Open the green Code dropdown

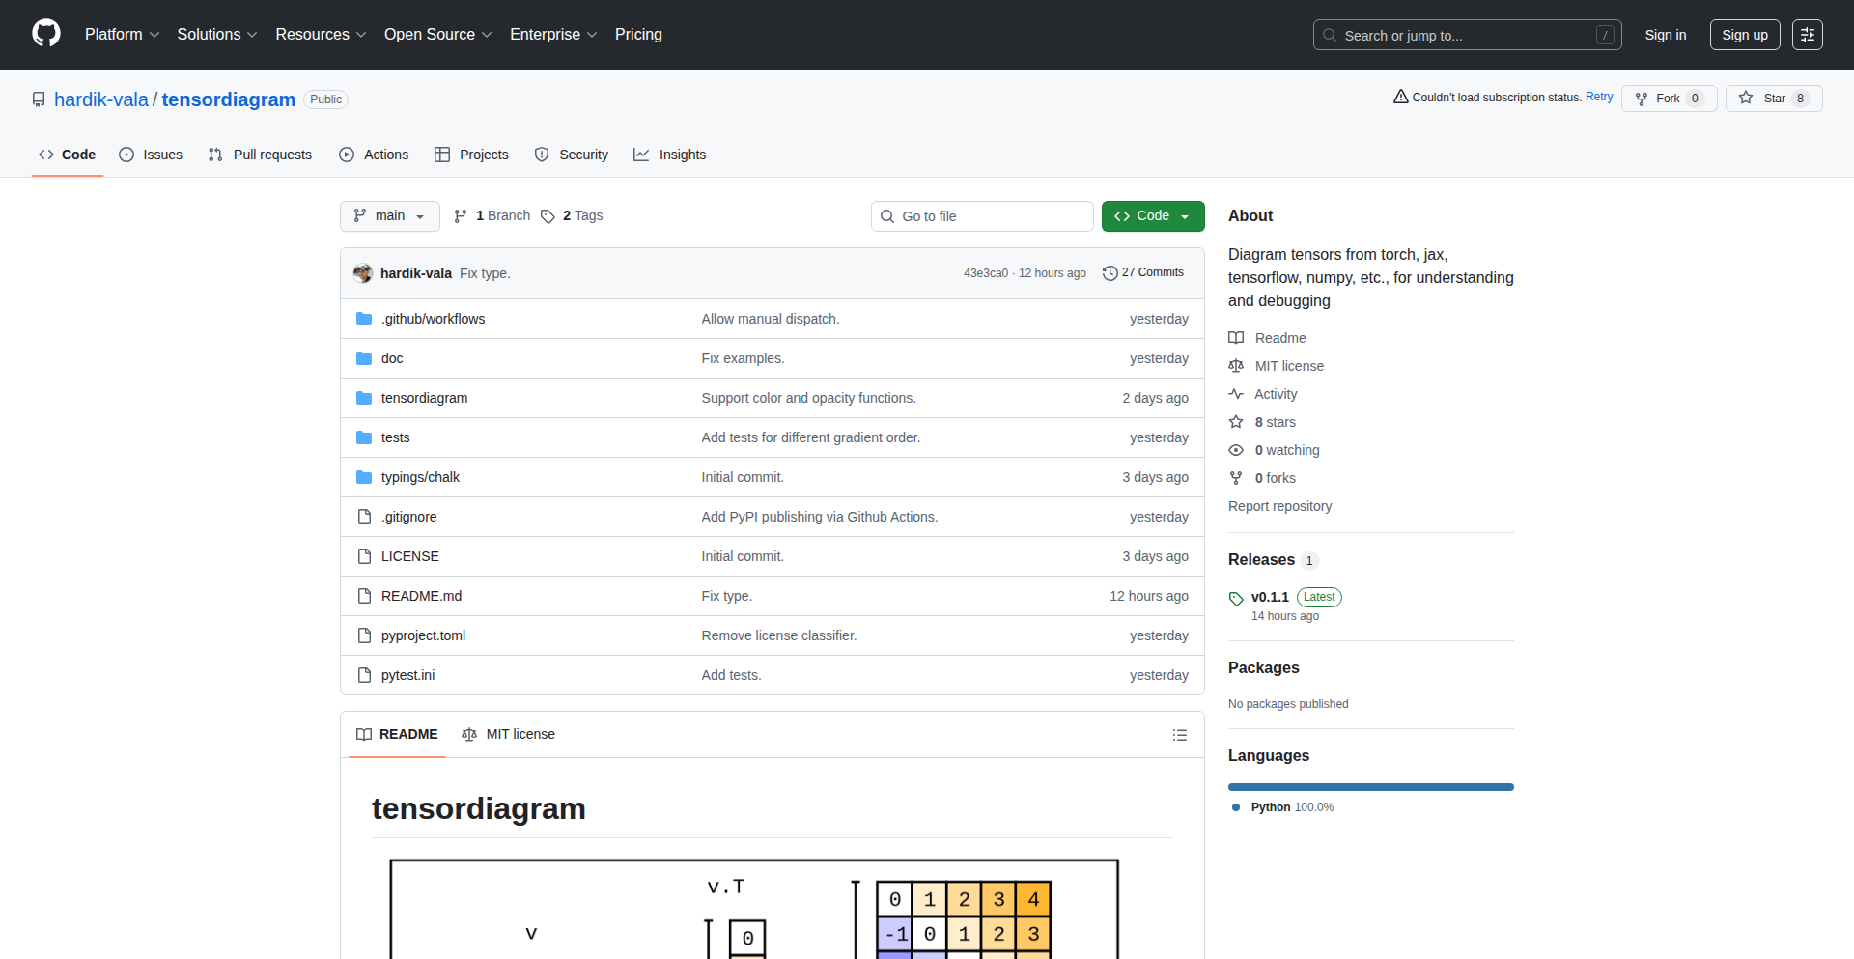(x=1152, y=216)
